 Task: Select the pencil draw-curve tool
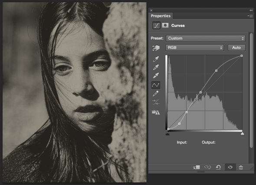[156, 94]
